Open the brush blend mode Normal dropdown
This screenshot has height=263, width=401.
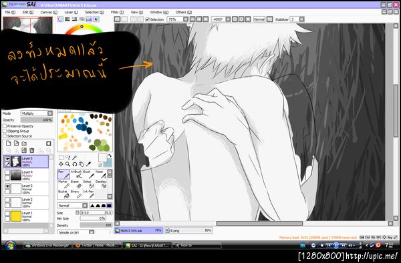point(72,206)
